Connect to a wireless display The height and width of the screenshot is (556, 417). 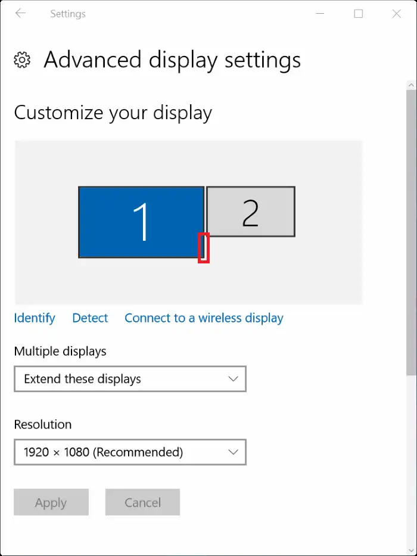203,318
